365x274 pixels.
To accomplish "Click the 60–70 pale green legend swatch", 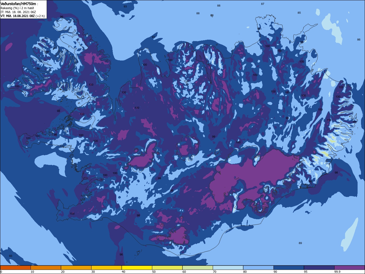I will pyautogui.click(x=198, y=268).
